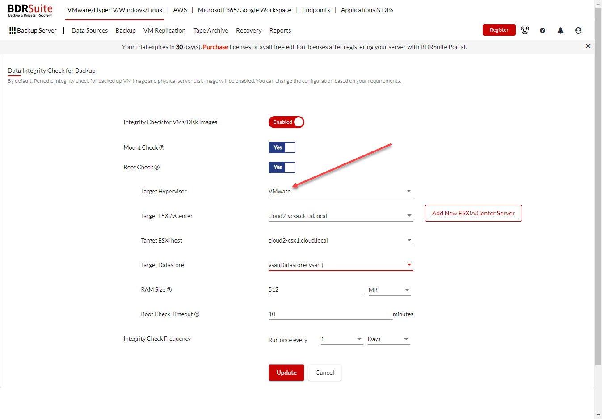This screenshot has height=419, width=602.
Task: Click the Data Integrity Check for Backup heading
Action: (51, 71)
